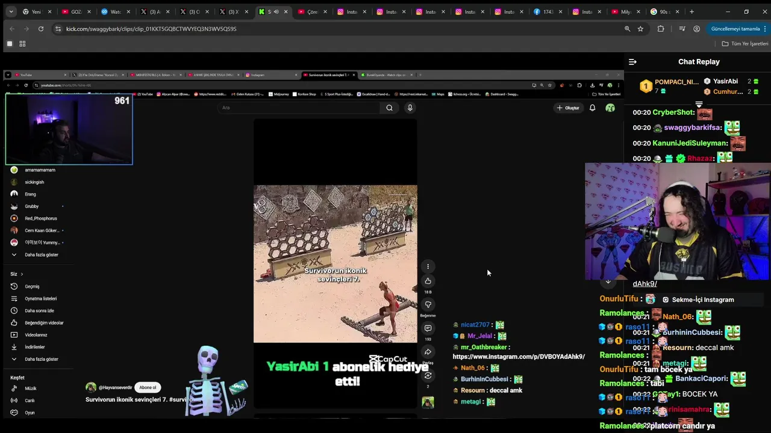Switch to the 90s Google tab

click(664, 11)
